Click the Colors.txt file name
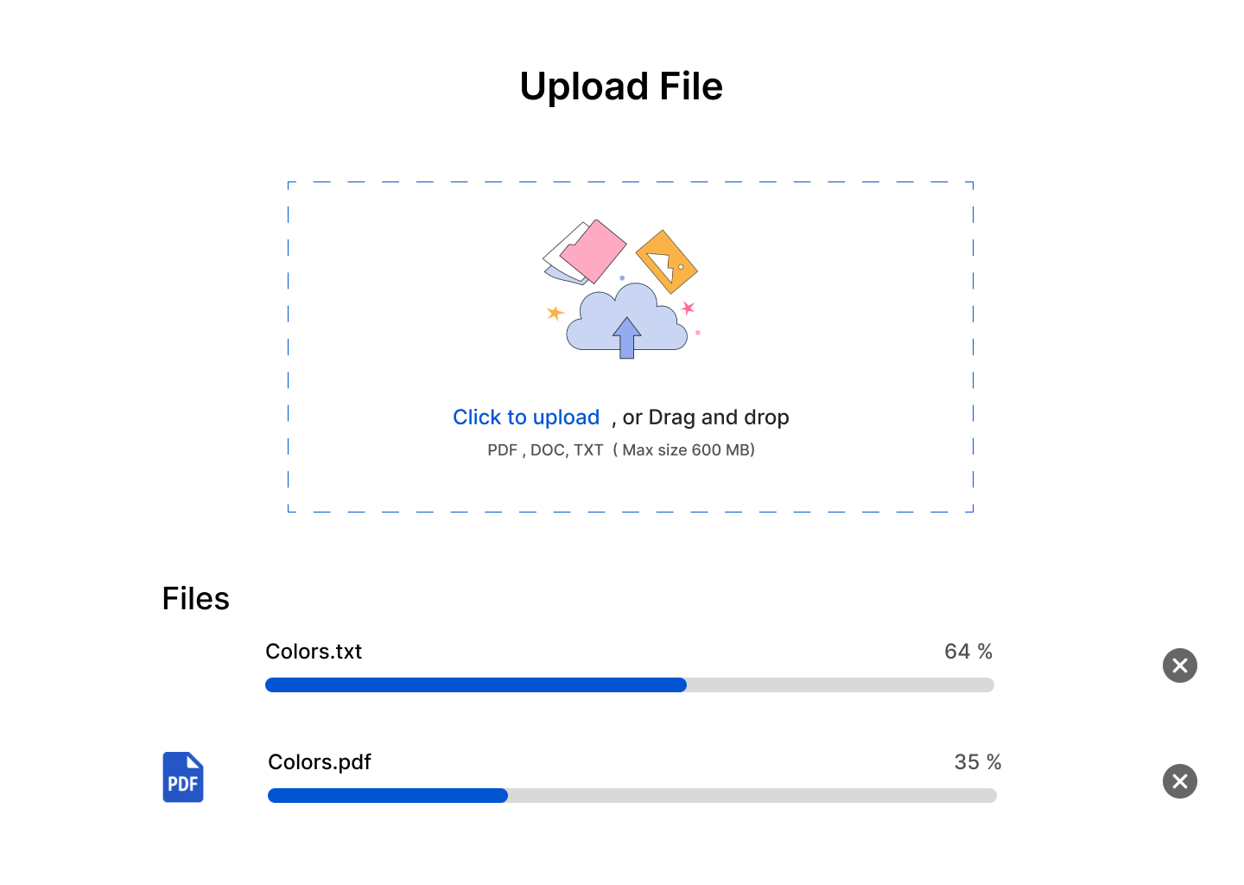Image resolution: width=1244 pixels, height=885 pixels. (314, 652)
